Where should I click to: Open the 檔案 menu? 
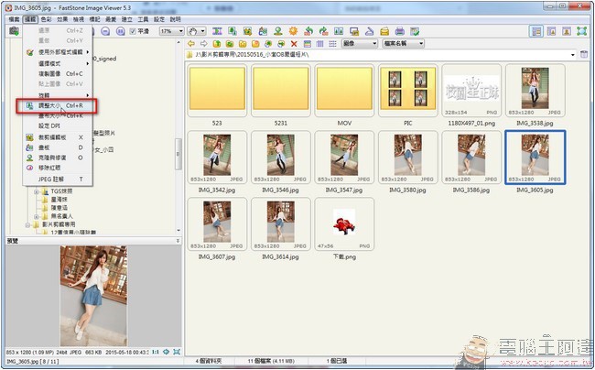point(14,19)
